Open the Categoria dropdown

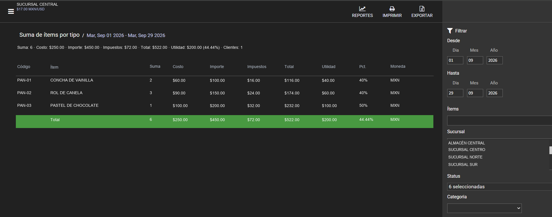coord(484,208)
